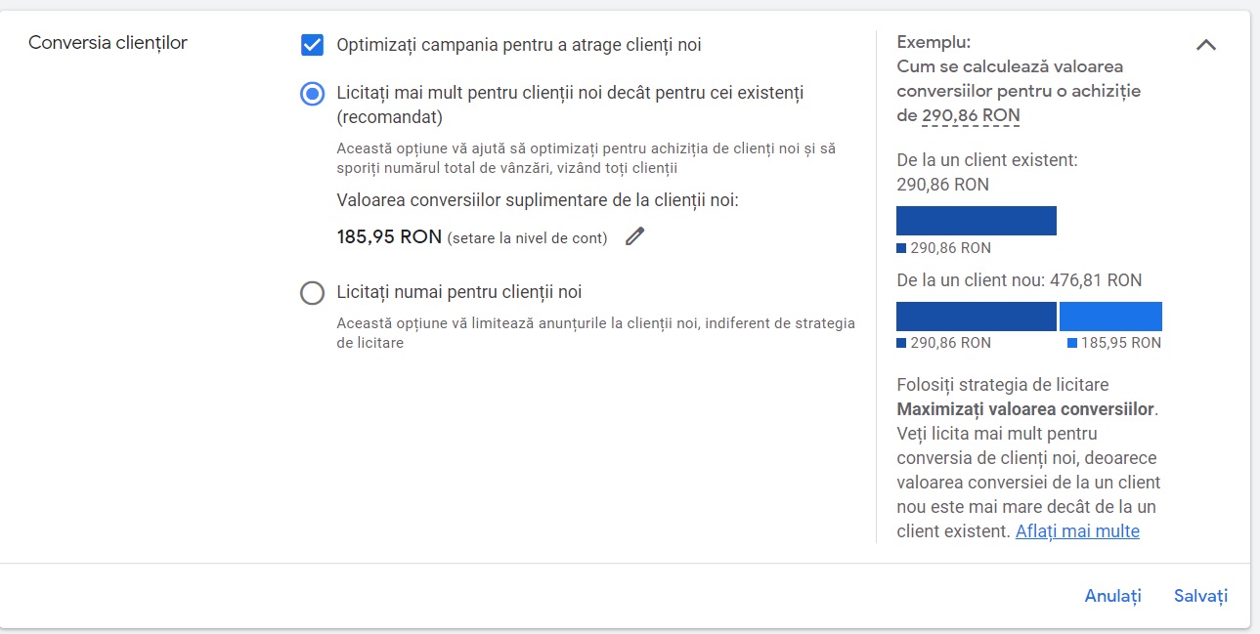Image resolution: width=1260 pixels, height=634 pixels.
Task: Edit the 185,95 RON value with pencil icon
Action: click(x=635, y=236)
